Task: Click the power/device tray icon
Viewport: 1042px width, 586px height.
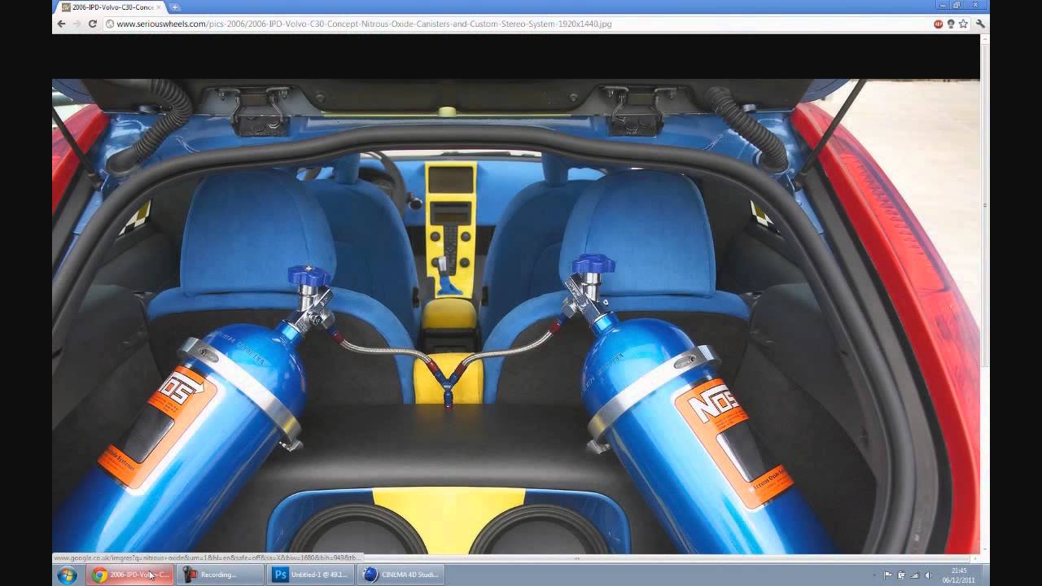Action: pos(901,575)
